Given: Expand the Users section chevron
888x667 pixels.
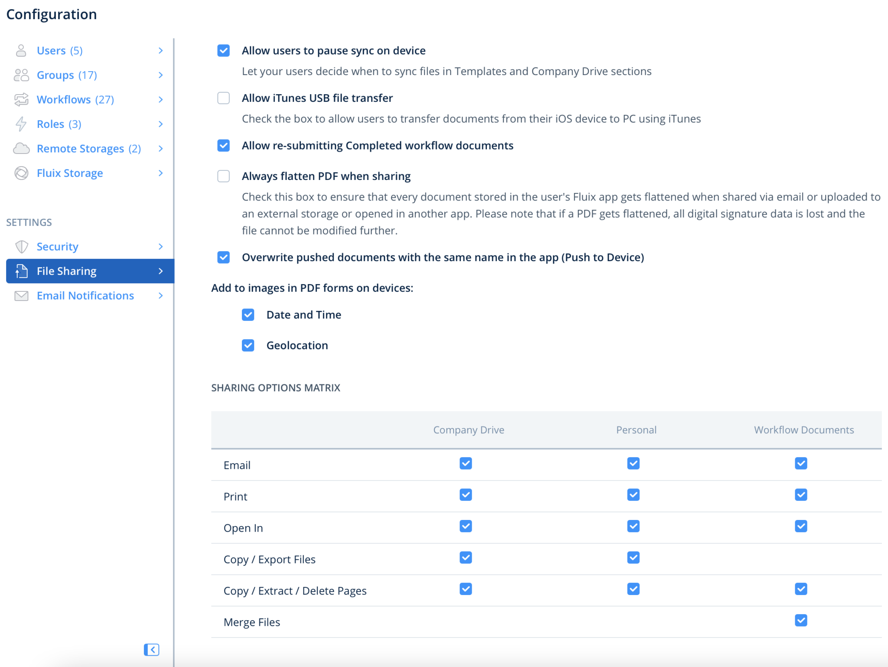Looking at the screenshot, I should pos(160,51).
